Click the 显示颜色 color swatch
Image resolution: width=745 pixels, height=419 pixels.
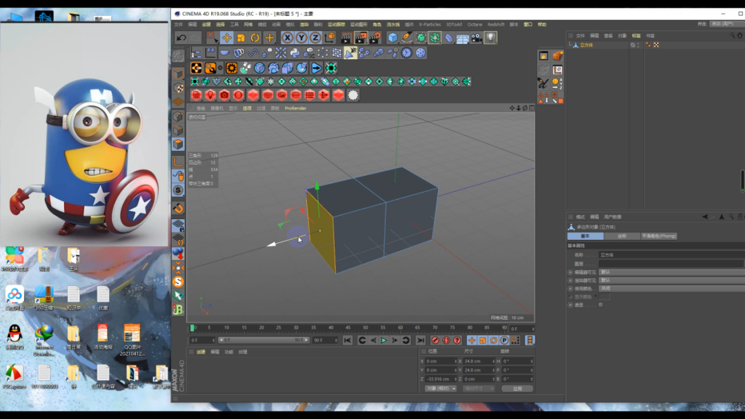(x=604, y=296)
